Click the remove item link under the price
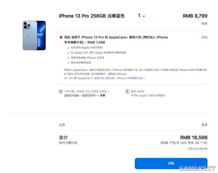The height and width of the screenshot is (173, 218). point(205,23)
